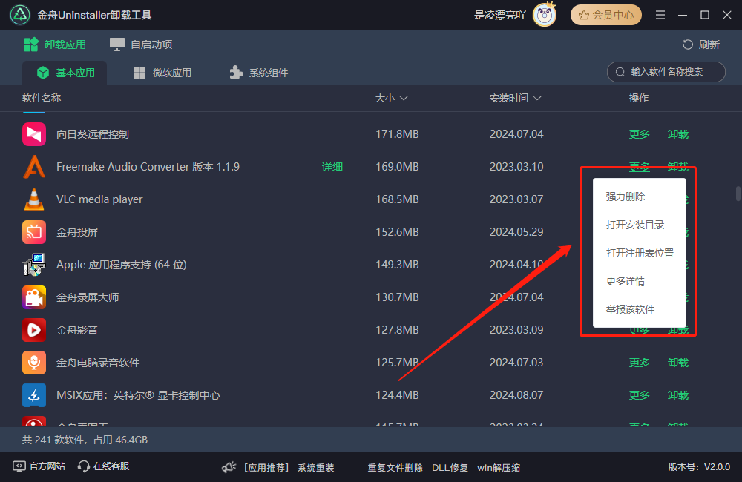Viewport: 742px width, 482px height.
Task: Click the Freemake Audio Converter icon
Action: (x=33, y=166)
